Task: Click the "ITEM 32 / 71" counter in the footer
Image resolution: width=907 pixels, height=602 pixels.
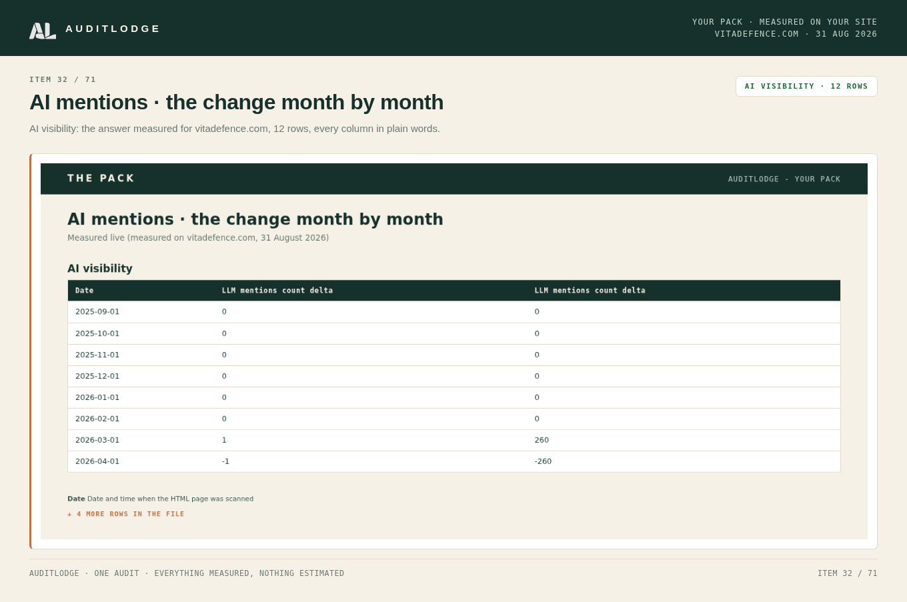Action: point(848,573)
